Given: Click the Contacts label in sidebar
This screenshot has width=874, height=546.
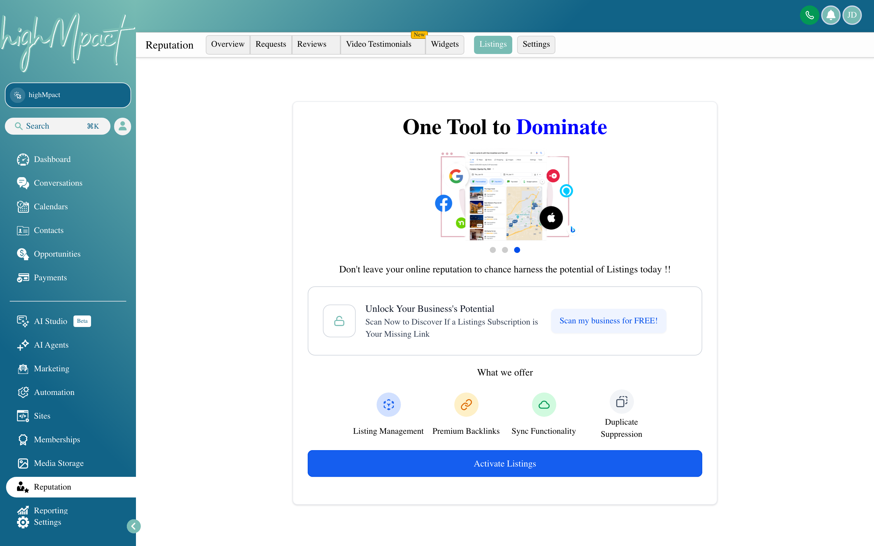Looking at the screenshot, I should coord(49,231).
